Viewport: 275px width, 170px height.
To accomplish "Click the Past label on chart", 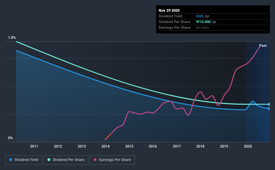I will [263, 46].
